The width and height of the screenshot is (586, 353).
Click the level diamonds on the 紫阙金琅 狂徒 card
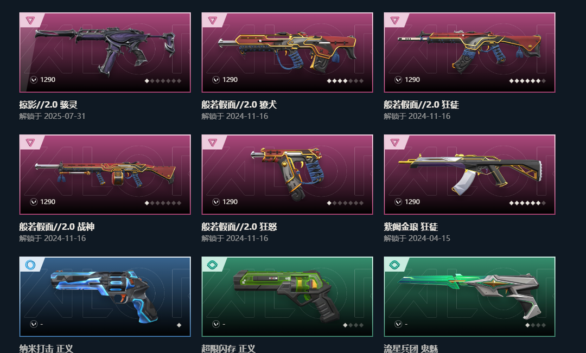(527, 203)
